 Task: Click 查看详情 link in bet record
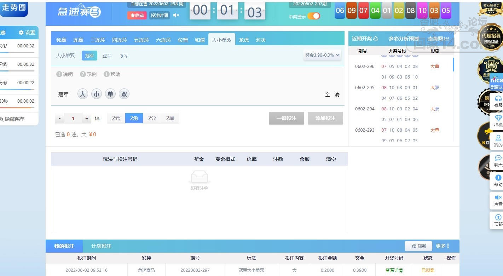point(394,270)
